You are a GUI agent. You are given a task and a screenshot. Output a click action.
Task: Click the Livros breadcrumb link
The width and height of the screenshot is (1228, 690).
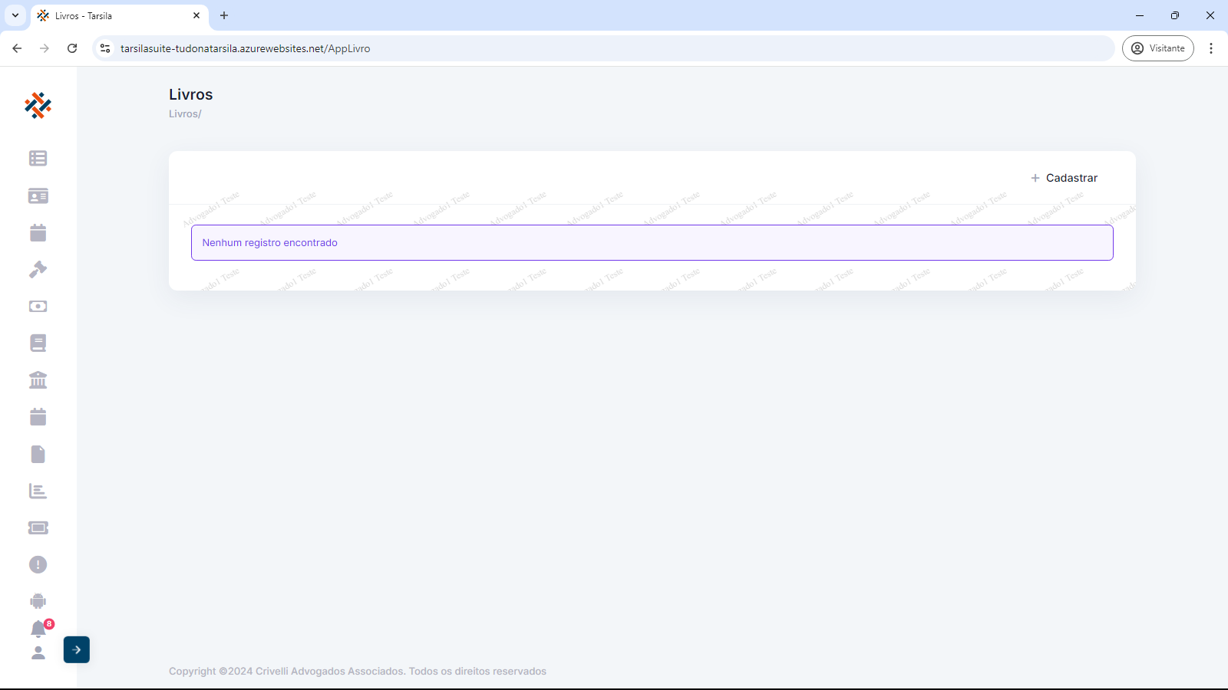(183, 114)
